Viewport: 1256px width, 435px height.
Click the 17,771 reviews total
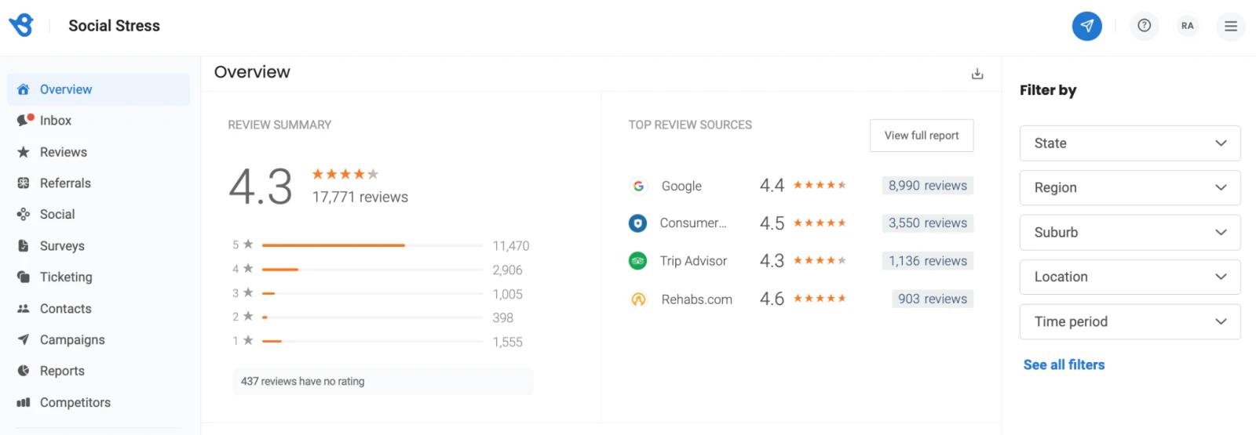point(360,198)
